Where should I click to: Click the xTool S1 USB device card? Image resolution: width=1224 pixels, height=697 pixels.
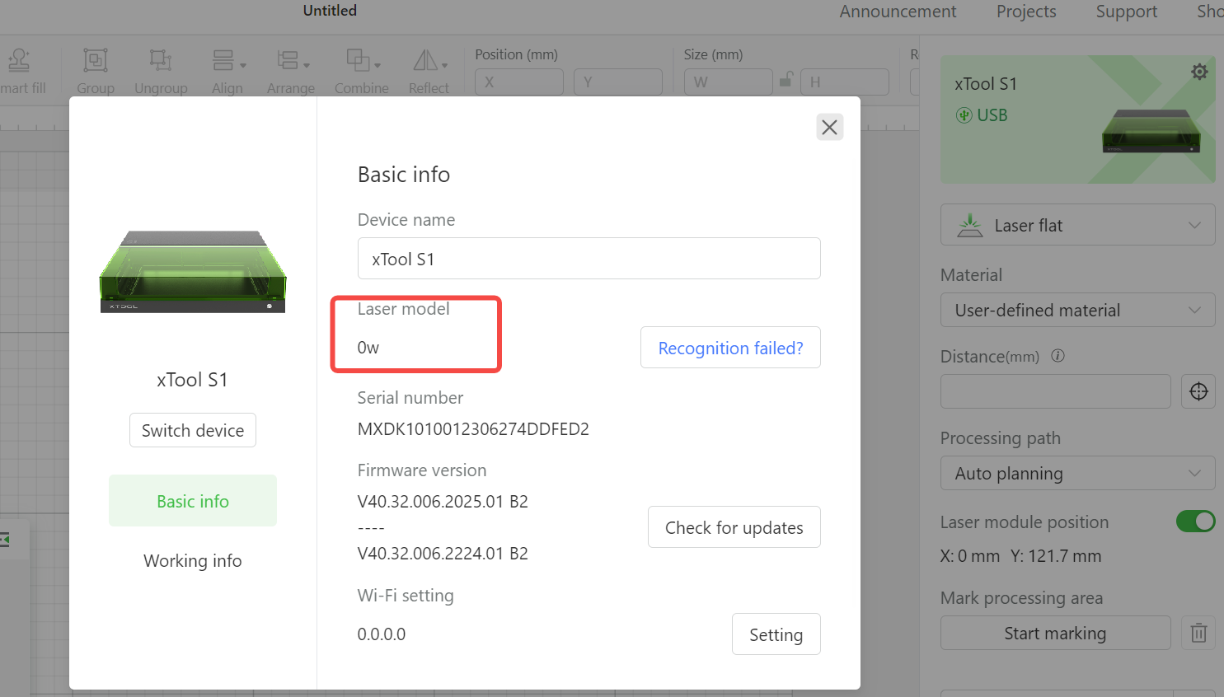coord(1078,119)
